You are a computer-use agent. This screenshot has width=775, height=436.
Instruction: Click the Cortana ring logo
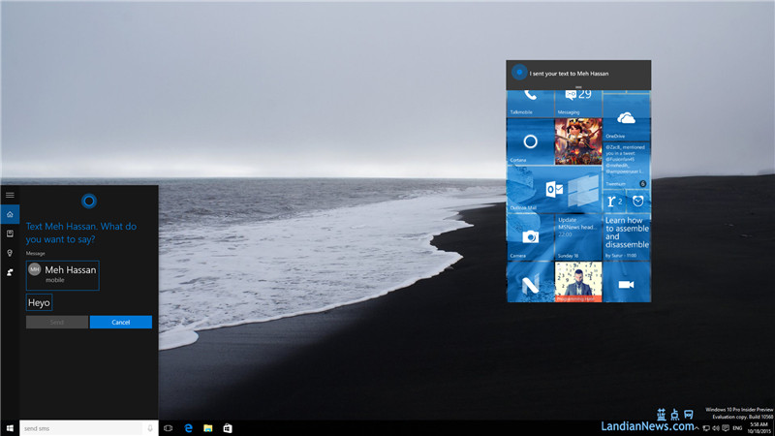tap(89, 201)
